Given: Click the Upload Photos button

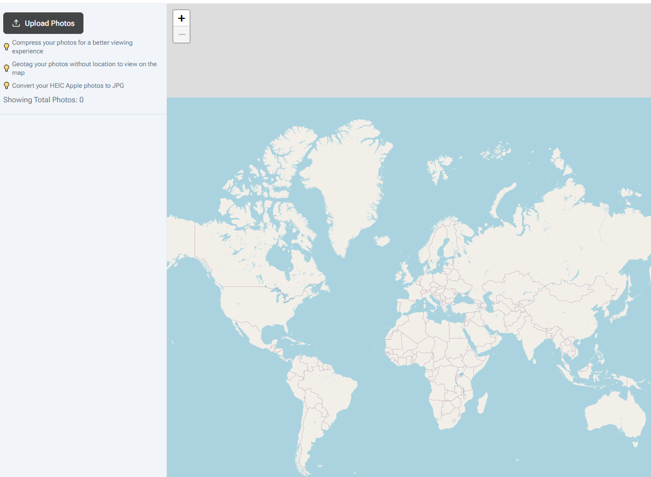Looking at the screenshot, I should point(43,23).
